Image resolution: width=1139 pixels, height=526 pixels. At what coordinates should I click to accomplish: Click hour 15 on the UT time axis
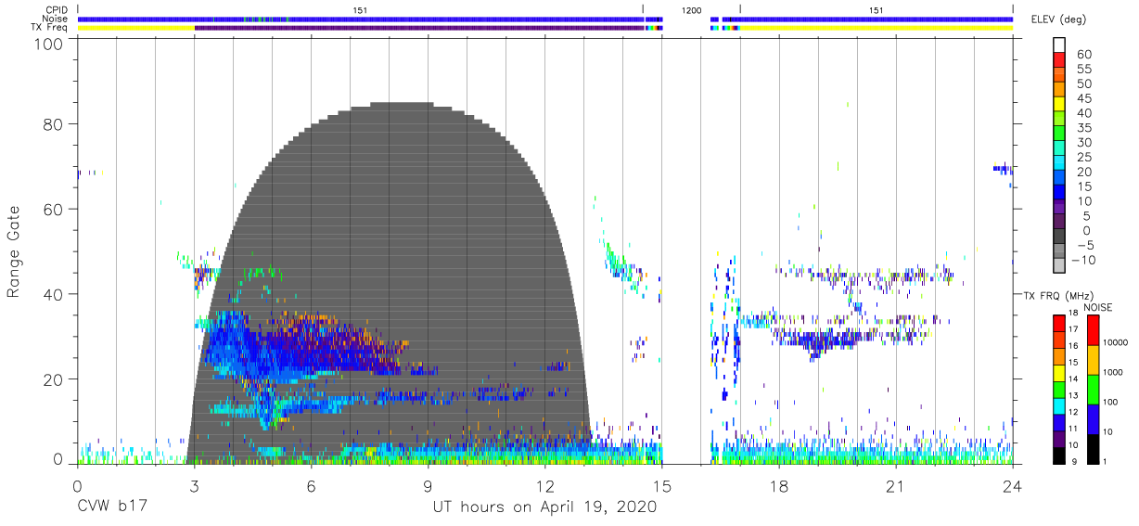(662, 485)
